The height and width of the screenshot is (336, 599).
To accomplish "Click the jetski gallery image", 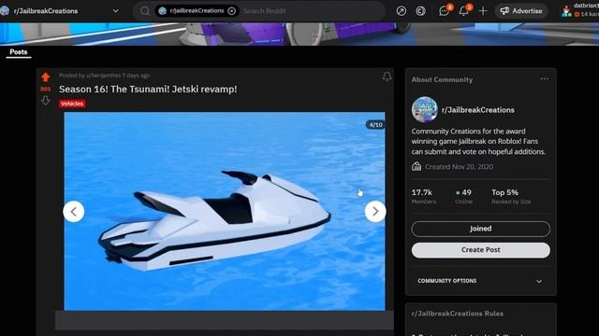I will (225, 212).
